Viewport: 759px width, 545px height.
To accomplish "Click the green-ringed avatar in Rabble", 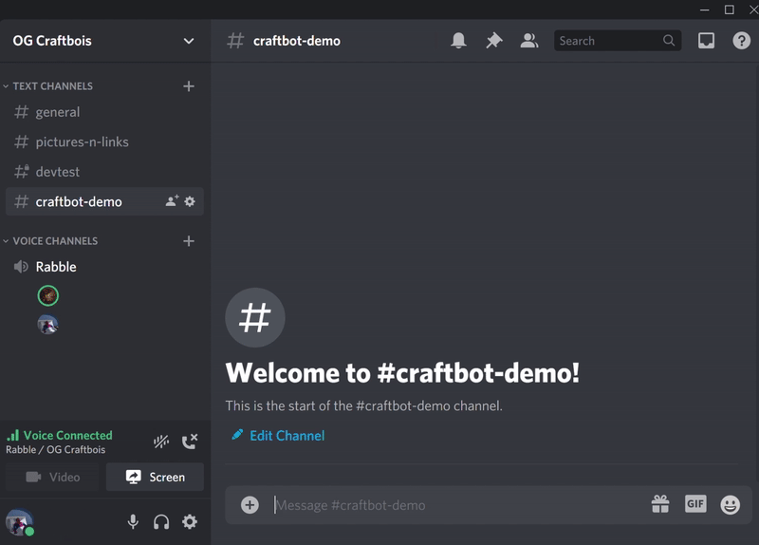I will (x=48, y=295).
